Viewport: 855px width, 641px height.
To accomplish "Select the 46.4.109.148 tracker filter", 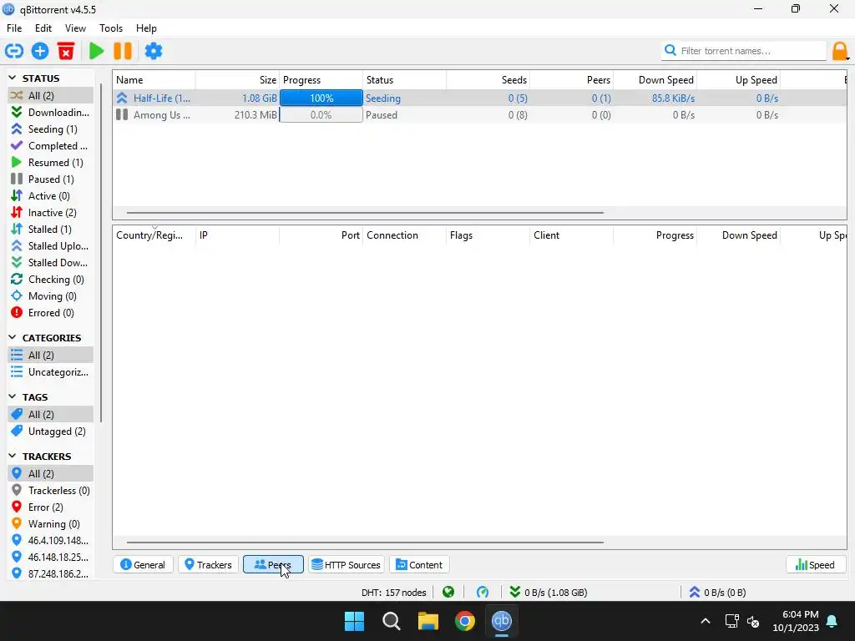I will coord(50,541).
